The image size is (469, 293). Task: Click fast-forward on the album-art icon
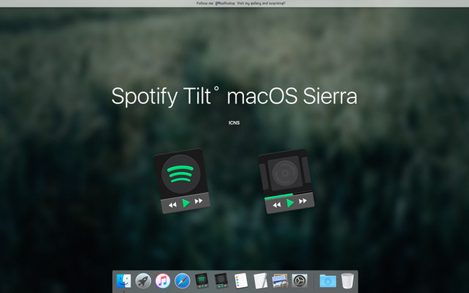[303, 201]
